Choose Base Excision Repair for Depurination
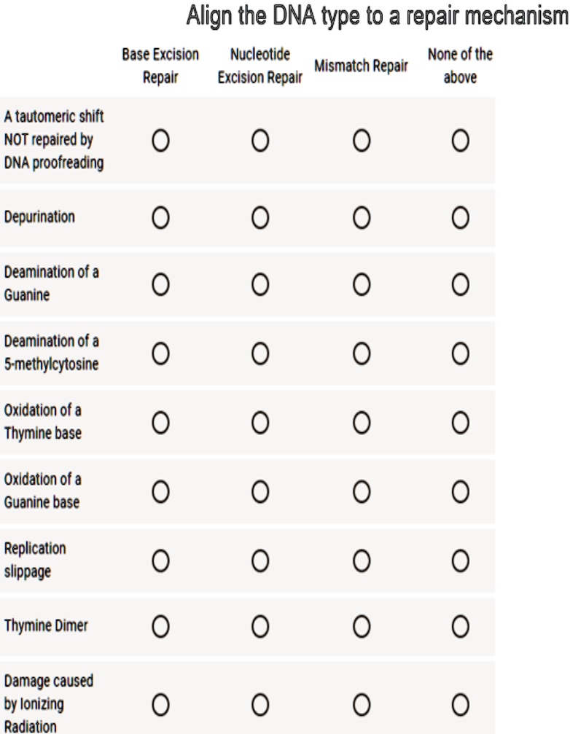Image resolution: width=570 pixels, height=734 pixels. (x=160, y=216)
